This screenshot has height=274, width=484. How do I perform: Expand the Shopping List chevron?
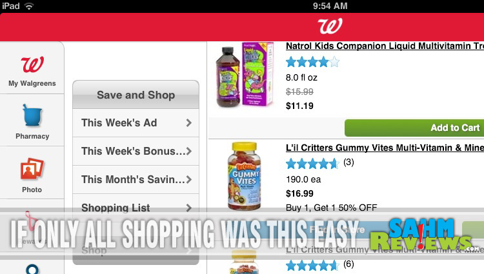189,208
